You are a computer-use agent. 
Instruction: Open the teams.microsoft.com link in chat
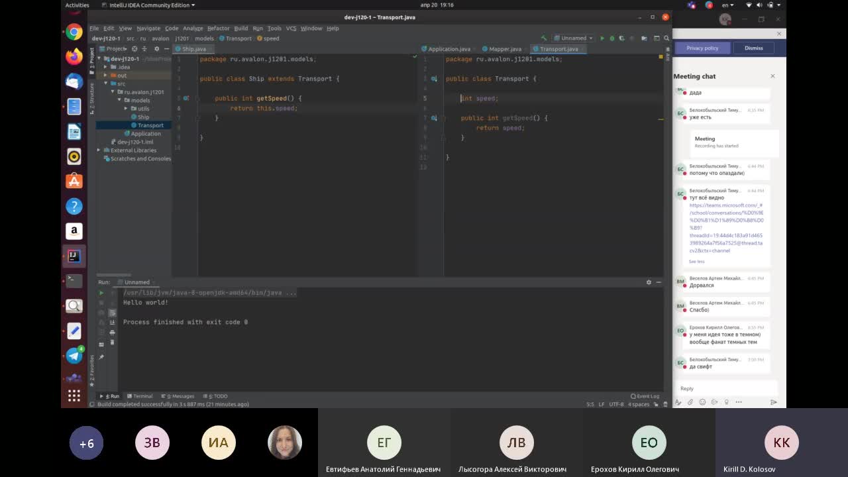(x=726, y=228)
